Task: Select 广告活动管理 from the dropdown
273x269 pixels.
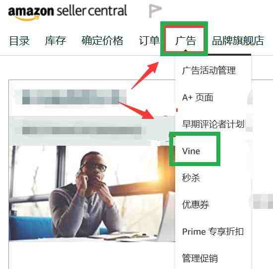Action: [x=209, y=70]
